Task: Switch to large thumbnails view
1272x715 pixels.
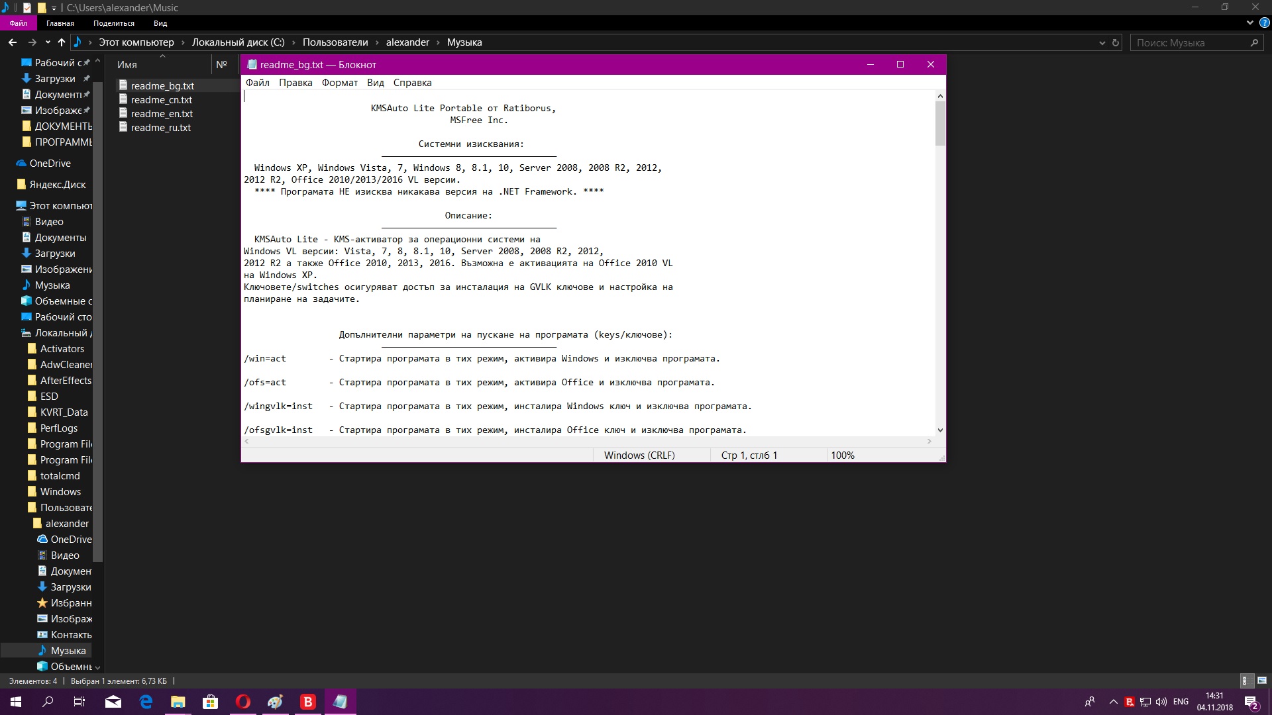Action: point(1261,681)
